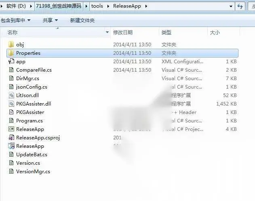This screenshot has width=255, height=201.
Task: Refresh the folder view using address bar button
Action: (240, 6)
